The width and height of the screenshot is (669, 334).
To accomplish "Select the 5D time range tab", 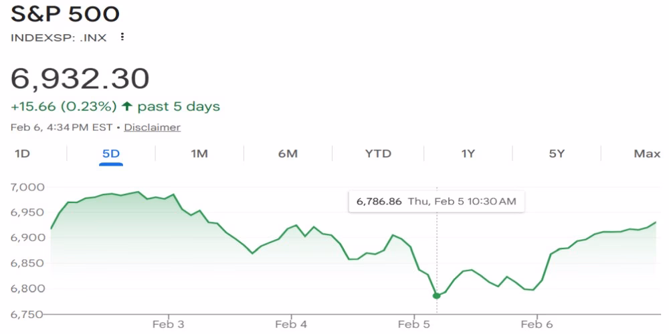I will click(110, 154).
